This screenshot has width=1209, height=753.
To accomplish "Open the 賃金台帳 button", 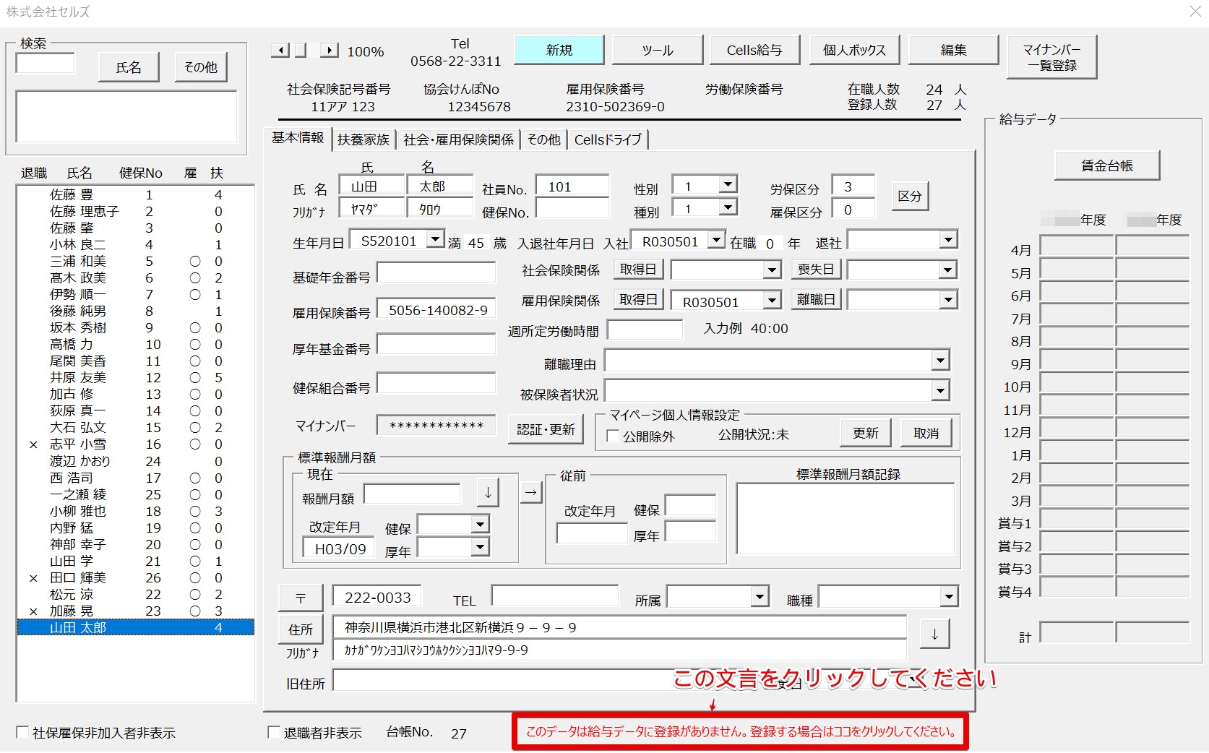I will (1107, 165).
